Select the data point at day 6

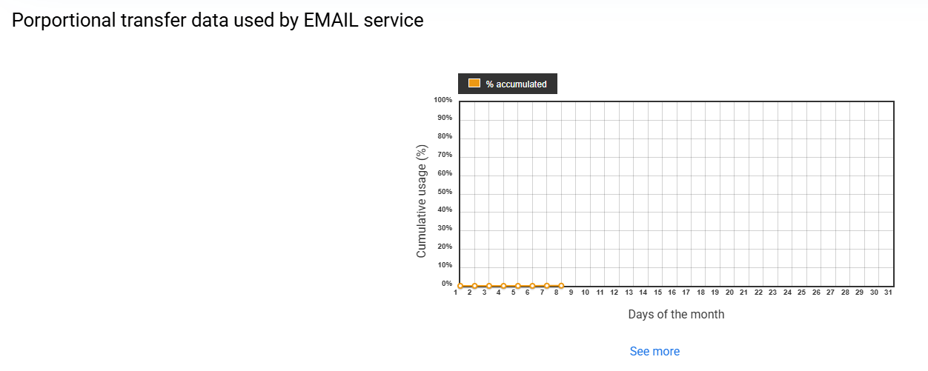(532, 286)
